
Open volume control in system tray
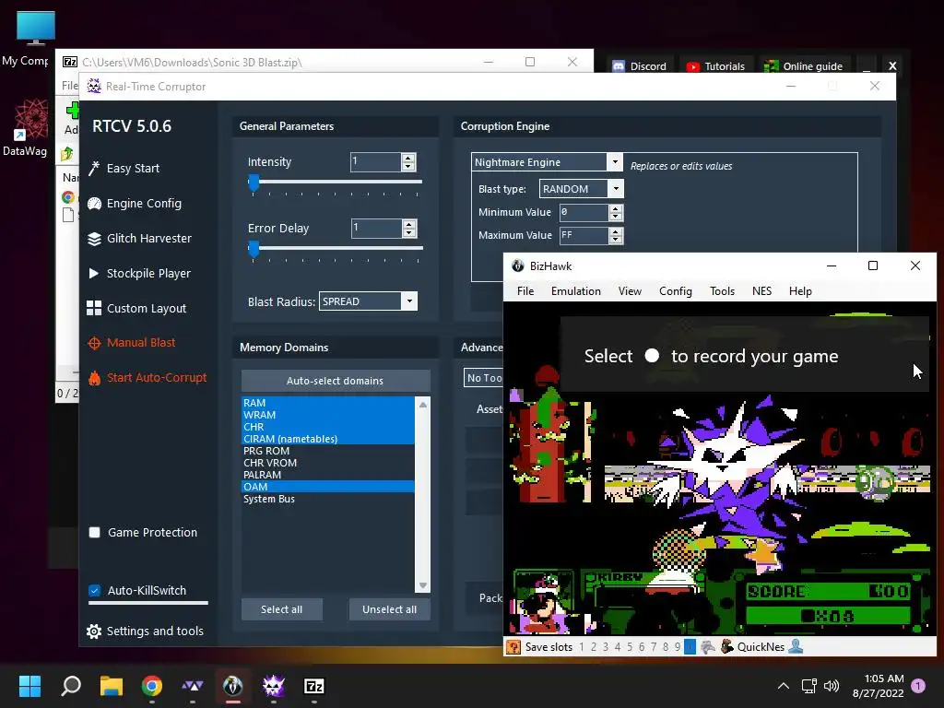[x=832, y=686]
